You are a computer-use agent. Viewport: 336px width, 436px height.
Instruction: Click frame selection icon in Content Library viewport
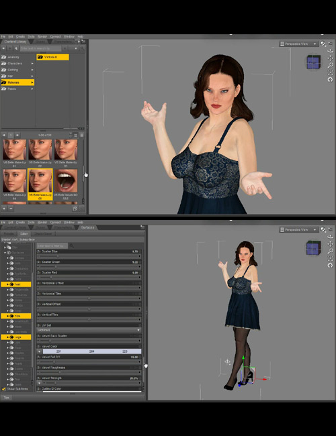click(330, 72)
